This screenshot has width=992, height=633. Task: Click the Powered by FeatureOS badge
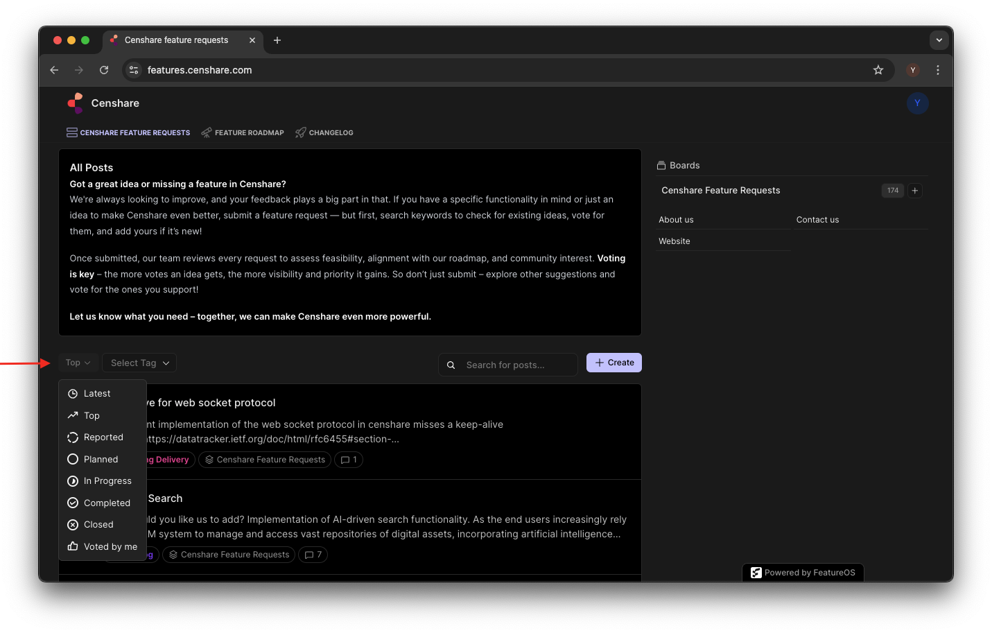tap(803, 572)
